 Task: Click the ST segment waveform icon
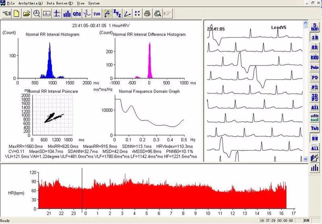[x=87, y=14]
